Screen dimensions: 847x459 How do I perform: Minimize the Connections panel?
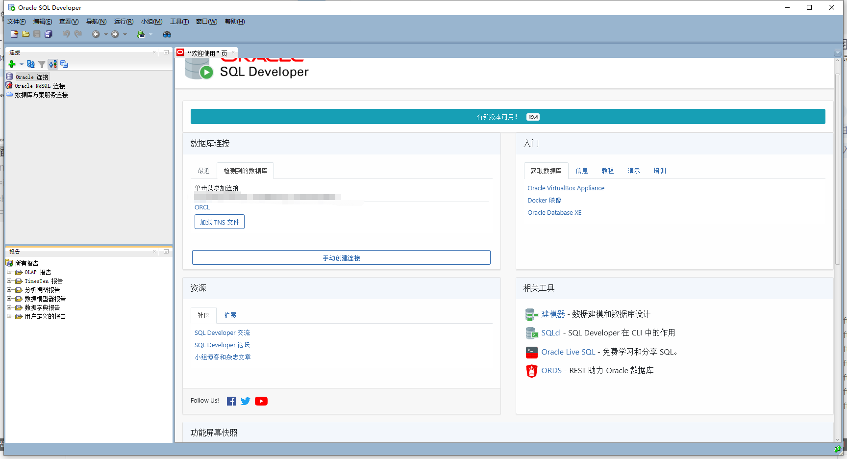[166, 52]
